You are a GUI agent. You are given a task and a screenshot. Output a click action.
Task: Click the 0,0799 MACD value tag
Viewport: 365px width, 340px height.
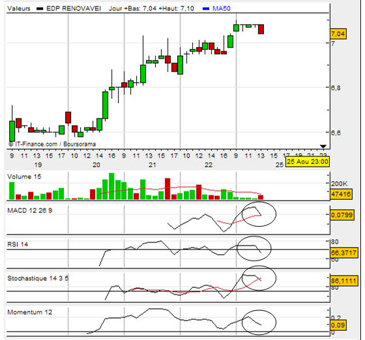click(342, 215)
